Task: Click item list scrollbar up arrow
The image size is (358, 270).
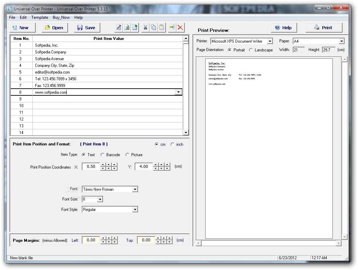Action: click(x=186, y=39)
